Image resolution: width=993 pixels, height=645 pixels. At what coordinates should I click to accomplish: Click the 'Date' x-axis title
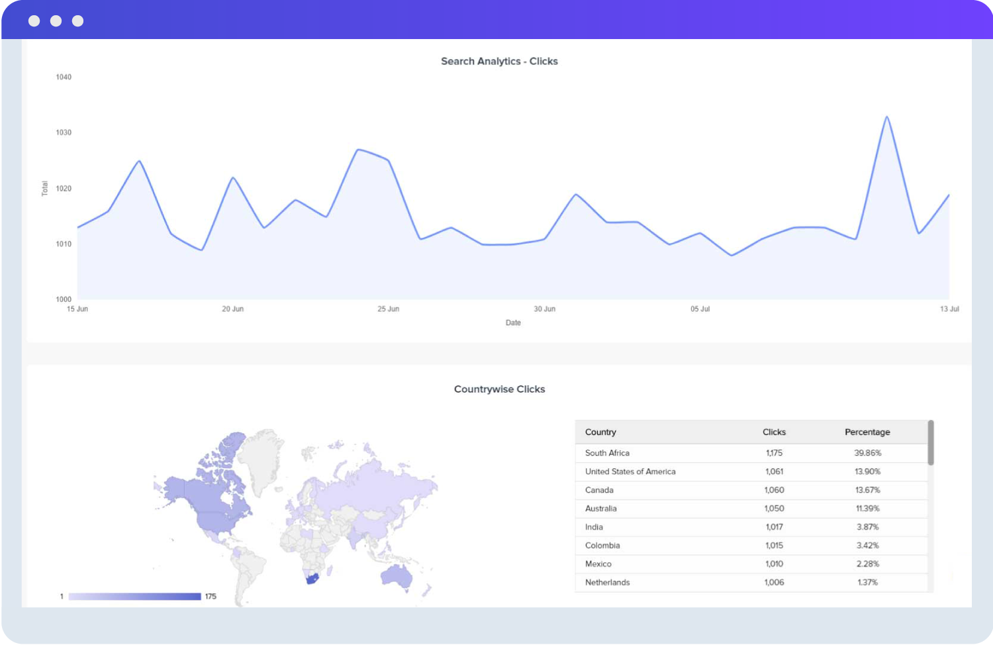(x=513, y=323)
